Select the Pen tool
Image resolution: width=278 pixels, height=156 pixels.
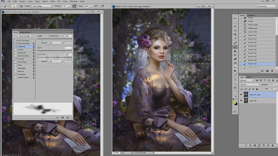pos(235,76)
